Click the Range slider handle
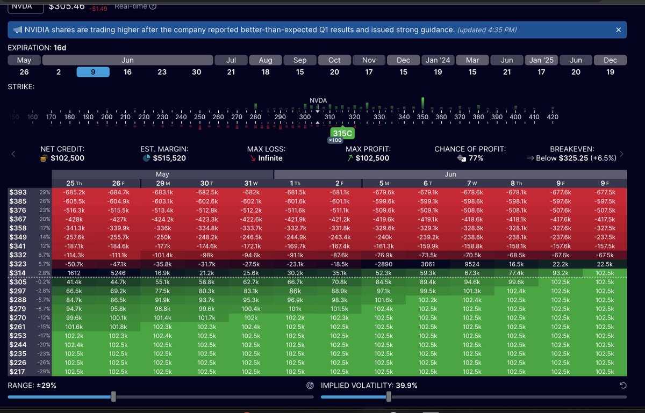 pos(113,397)
